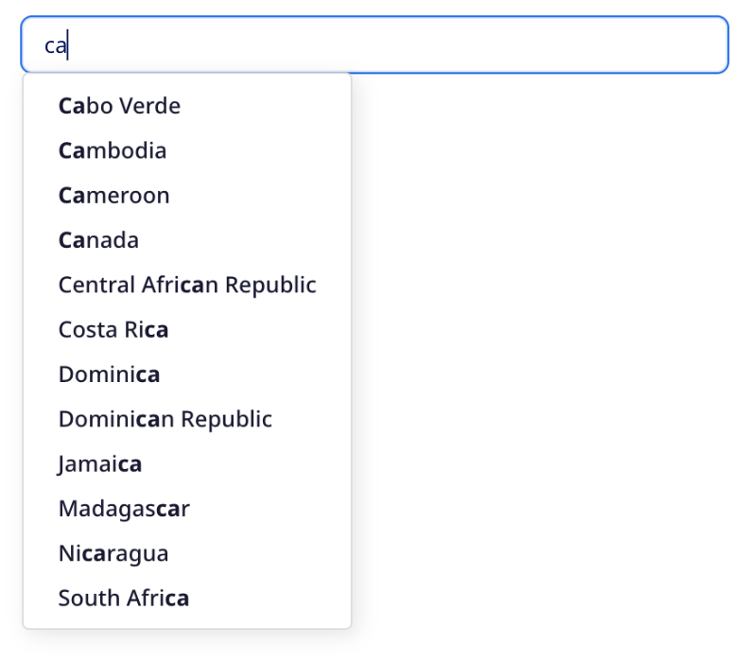Select Jamaica from autocomplete results
This screenshot has height=662, width=747.
pos(100,464)
